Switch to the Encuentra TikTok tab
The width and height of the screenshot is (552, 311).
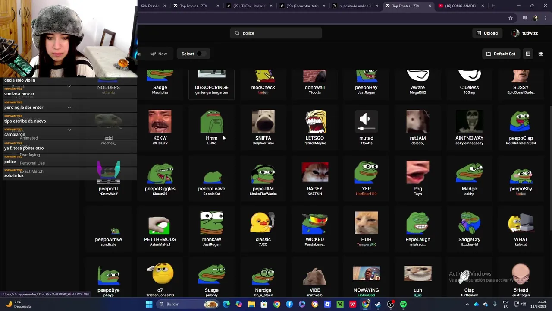pyautogui.click(x=303, y=6)
